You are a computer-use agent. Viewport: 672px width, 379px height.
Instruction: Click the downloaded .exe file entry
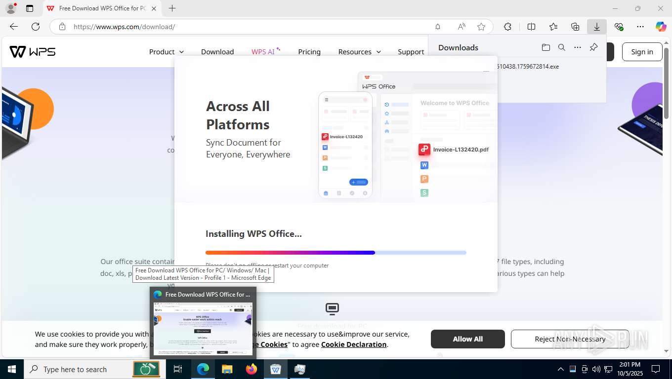coord(528,67)
